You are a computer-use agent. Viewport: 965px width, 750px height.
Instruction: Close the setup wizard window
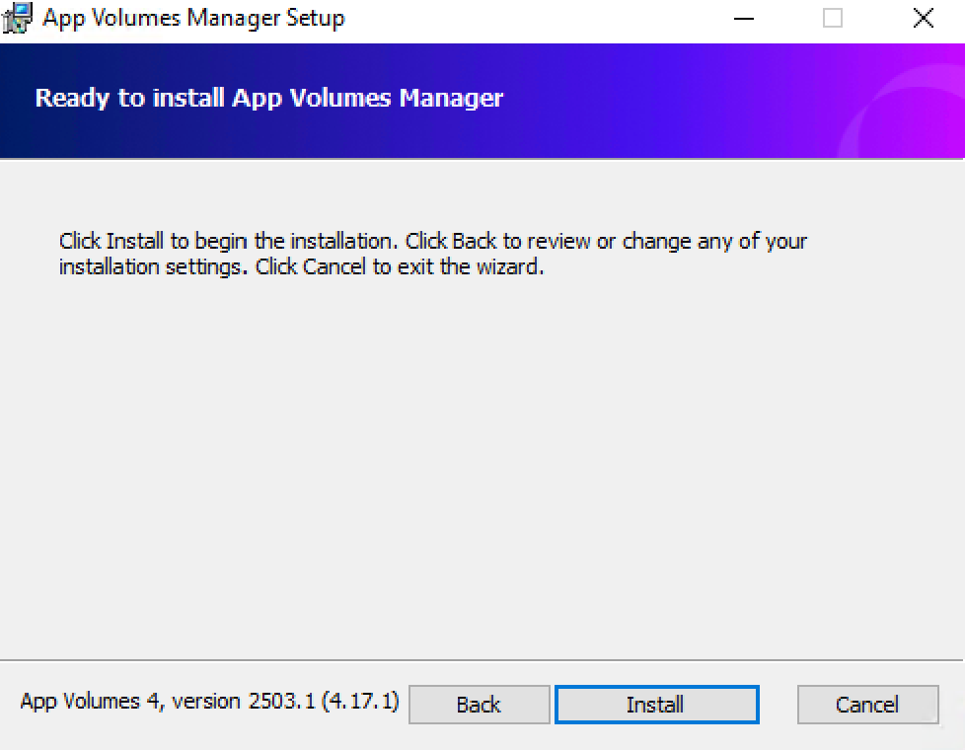924,19
